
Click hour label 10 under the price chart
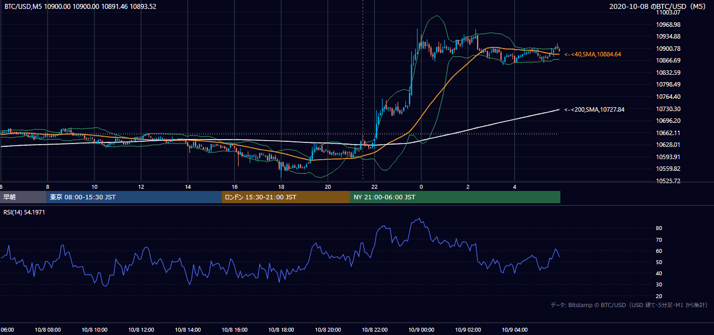[x=94, y=186]
